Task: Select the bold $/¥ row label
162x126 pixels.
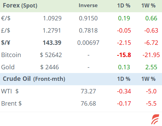Action: pyautogui.click(x=5, y=43)
